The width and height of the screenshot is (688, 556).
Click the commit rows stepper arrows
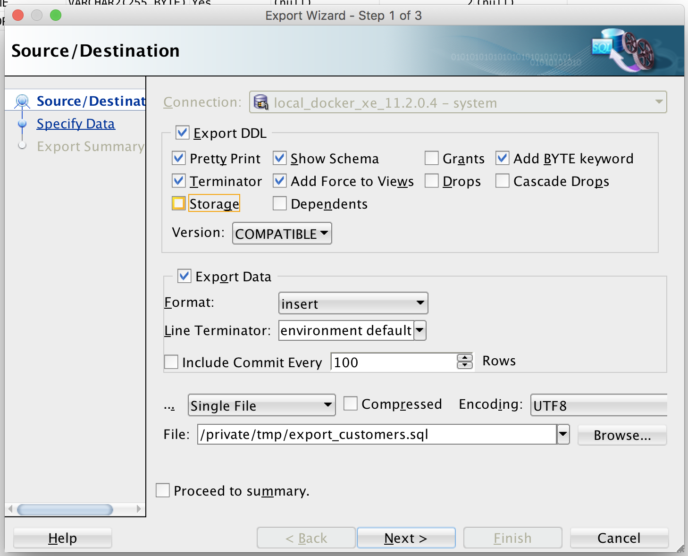coord(465,362)
